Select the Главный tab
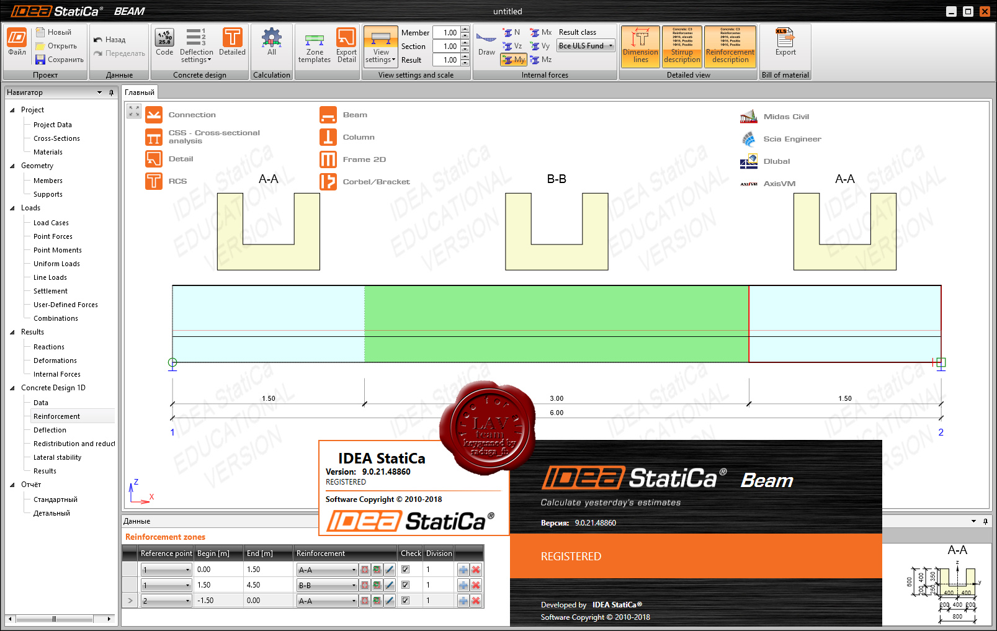 pyautogui.click(x=140, y=92)
